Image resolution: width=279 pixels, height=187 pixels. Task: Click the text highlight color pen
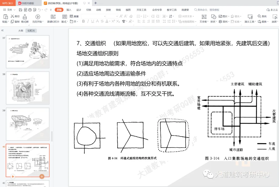point(130,21)
